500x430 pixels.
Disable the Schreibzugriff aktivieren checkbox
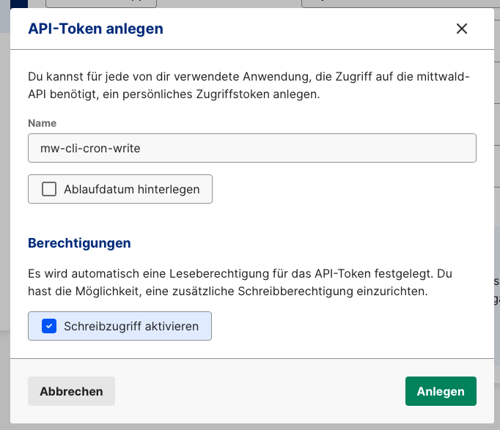point(49,326)
